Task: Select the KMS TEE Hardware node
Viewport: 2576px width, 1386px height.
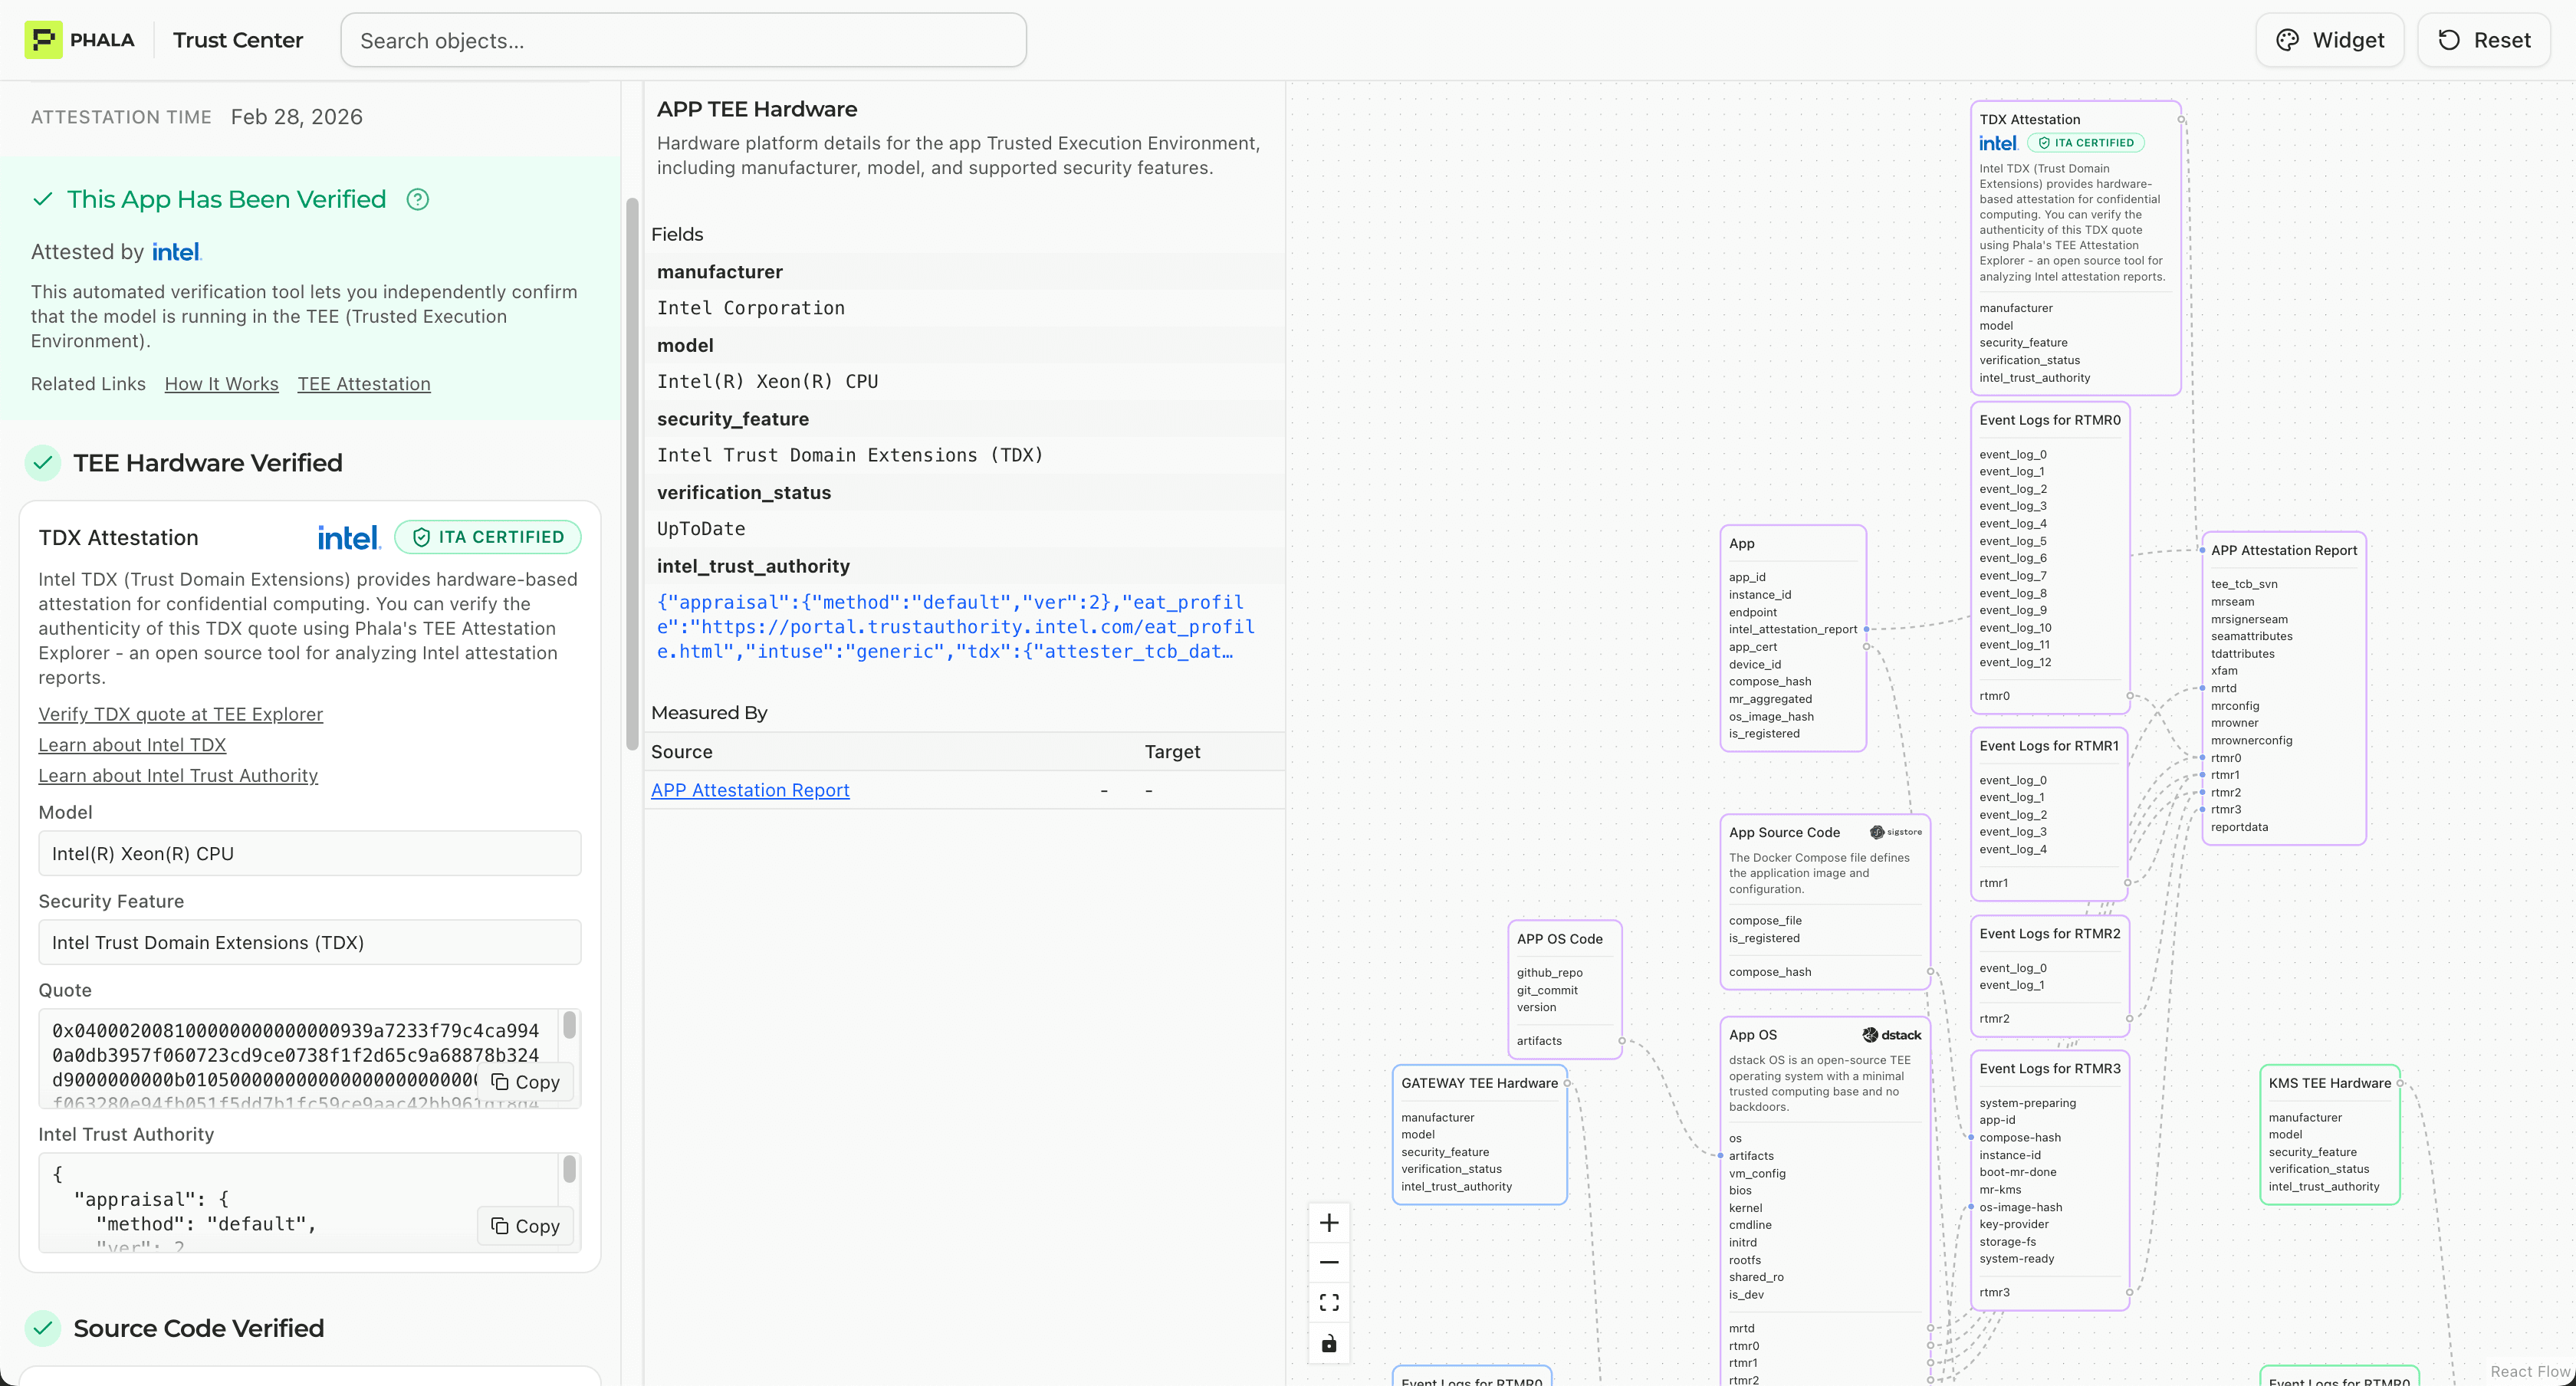Action: coord(2329,1083)
